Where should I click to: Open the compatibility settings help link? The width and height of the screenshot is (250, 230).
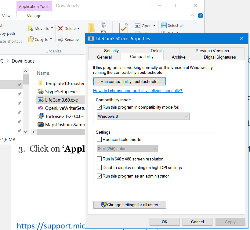(138, 91)
